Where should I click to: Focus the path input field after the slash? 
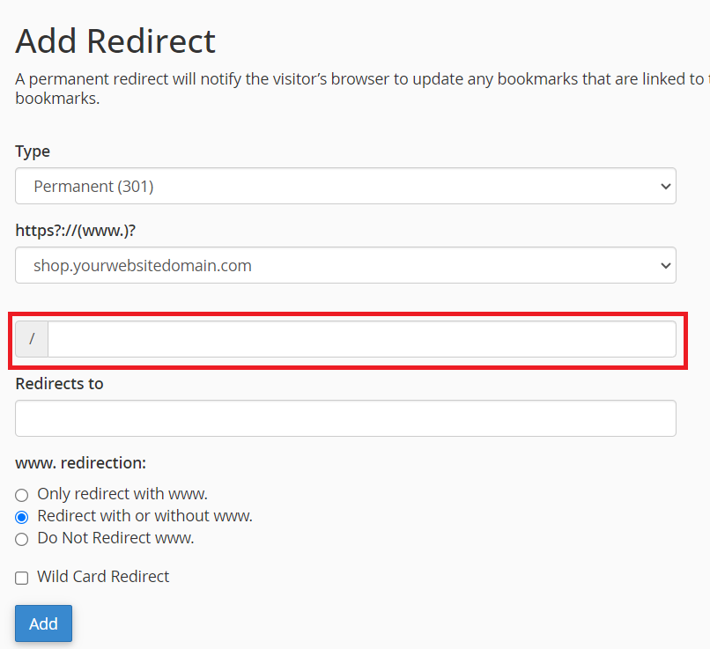pos(361,339)
